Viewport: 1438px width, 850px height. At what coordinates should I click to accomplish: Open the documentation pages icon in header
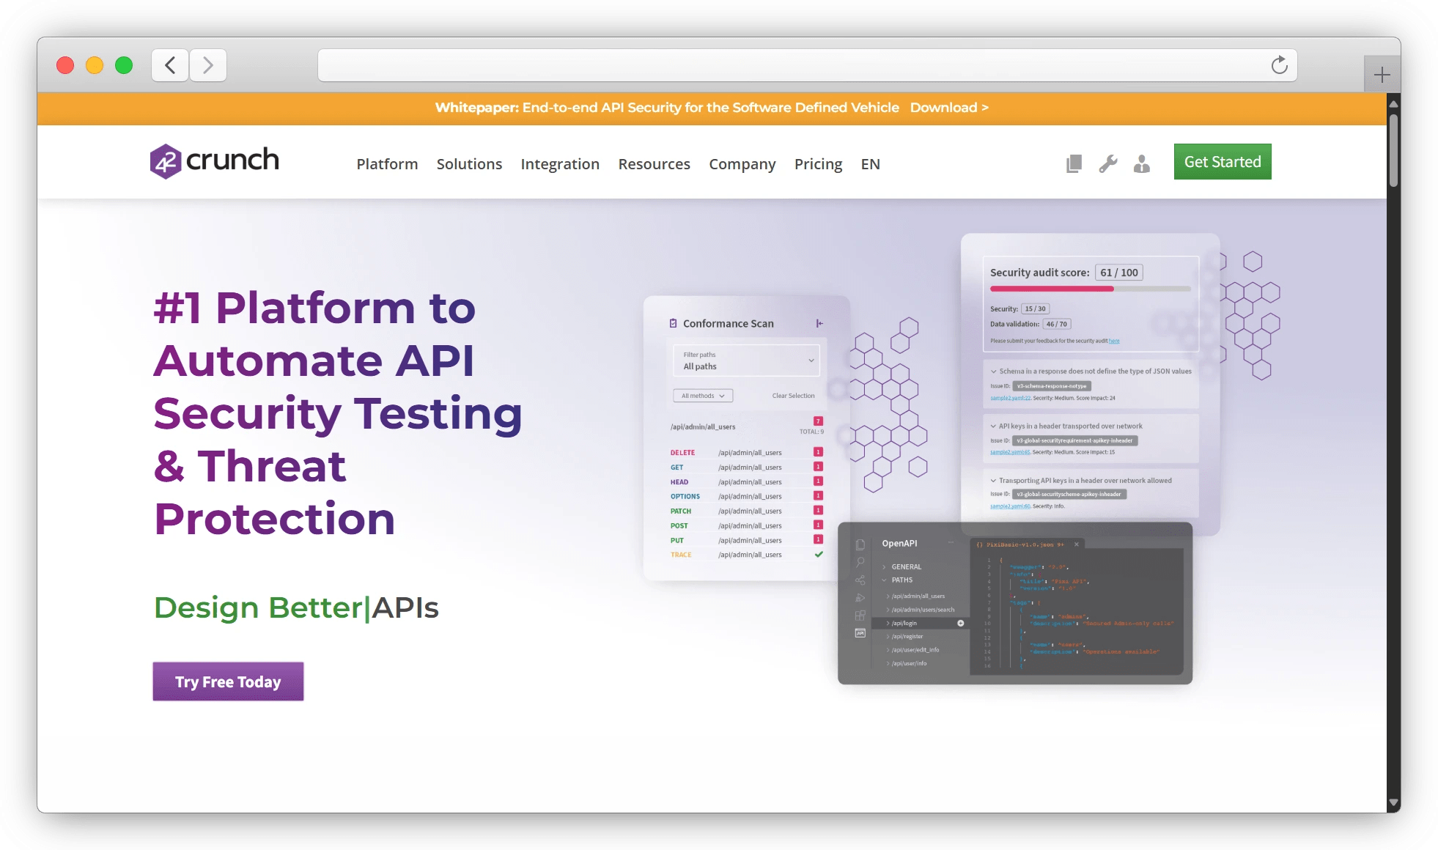(1074, 163)
